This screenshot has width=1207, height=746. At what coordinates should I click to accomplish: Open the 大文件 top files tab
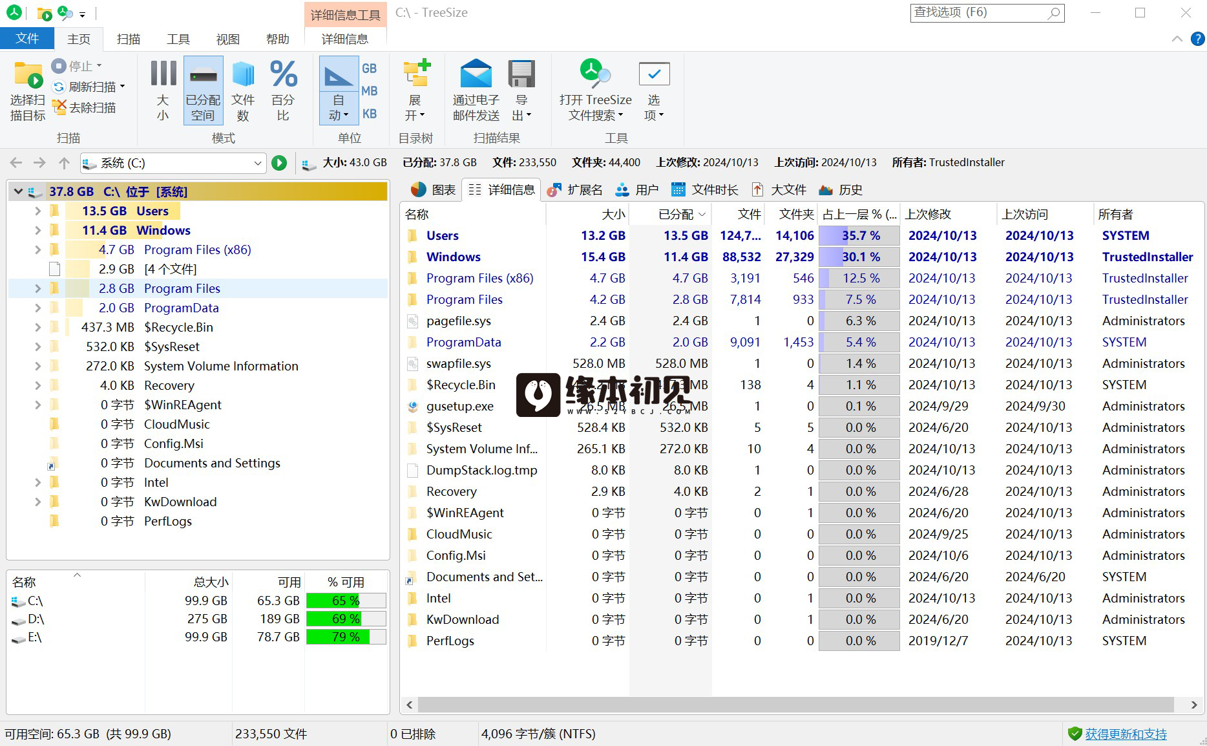tap(779, 189)
